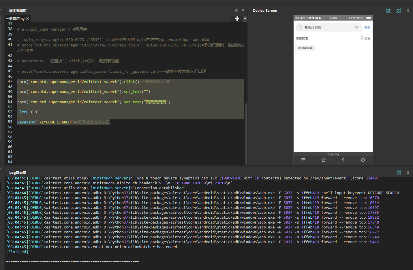This screenshot has width=413, height=270.
Task: Tap the device Home button
Action: point(324,160)
